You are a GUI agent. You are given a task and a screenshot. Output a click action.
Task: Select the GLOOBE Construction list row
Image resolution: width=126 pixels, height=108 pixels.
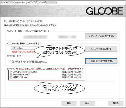point(47,72)
